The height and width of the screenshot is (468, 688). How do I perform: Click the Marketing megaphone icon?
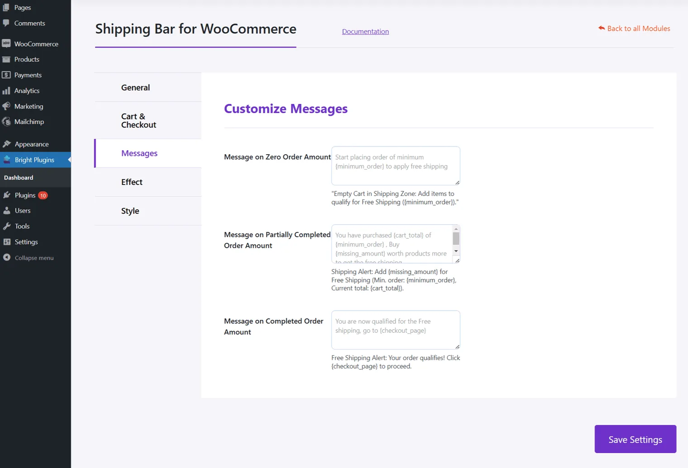coord(6,106)
